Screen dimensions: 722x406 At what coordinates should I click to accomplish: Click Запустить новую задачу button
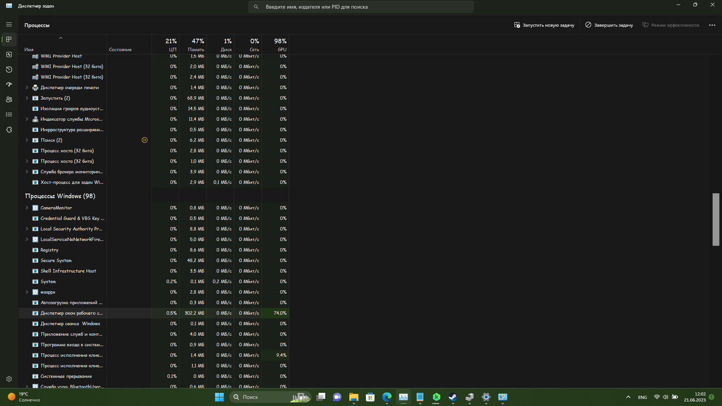(x=544, y=25)
